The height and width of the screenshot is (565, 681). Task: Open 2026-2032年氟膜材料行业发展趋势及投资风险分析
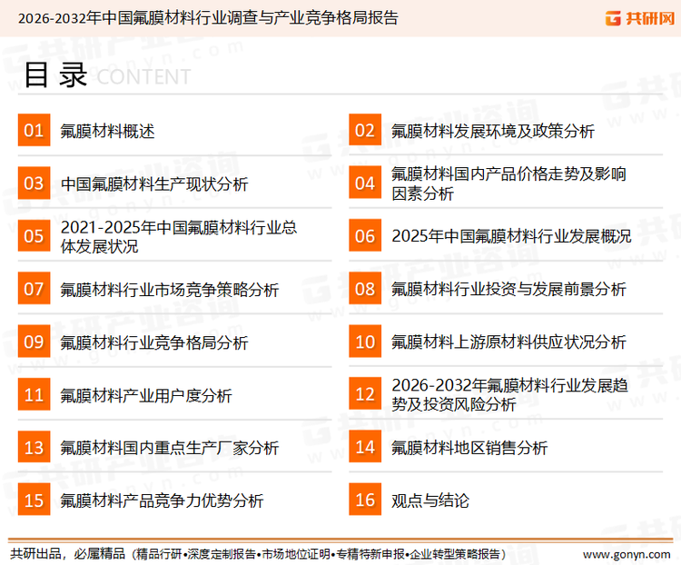[x=510, y=394]
